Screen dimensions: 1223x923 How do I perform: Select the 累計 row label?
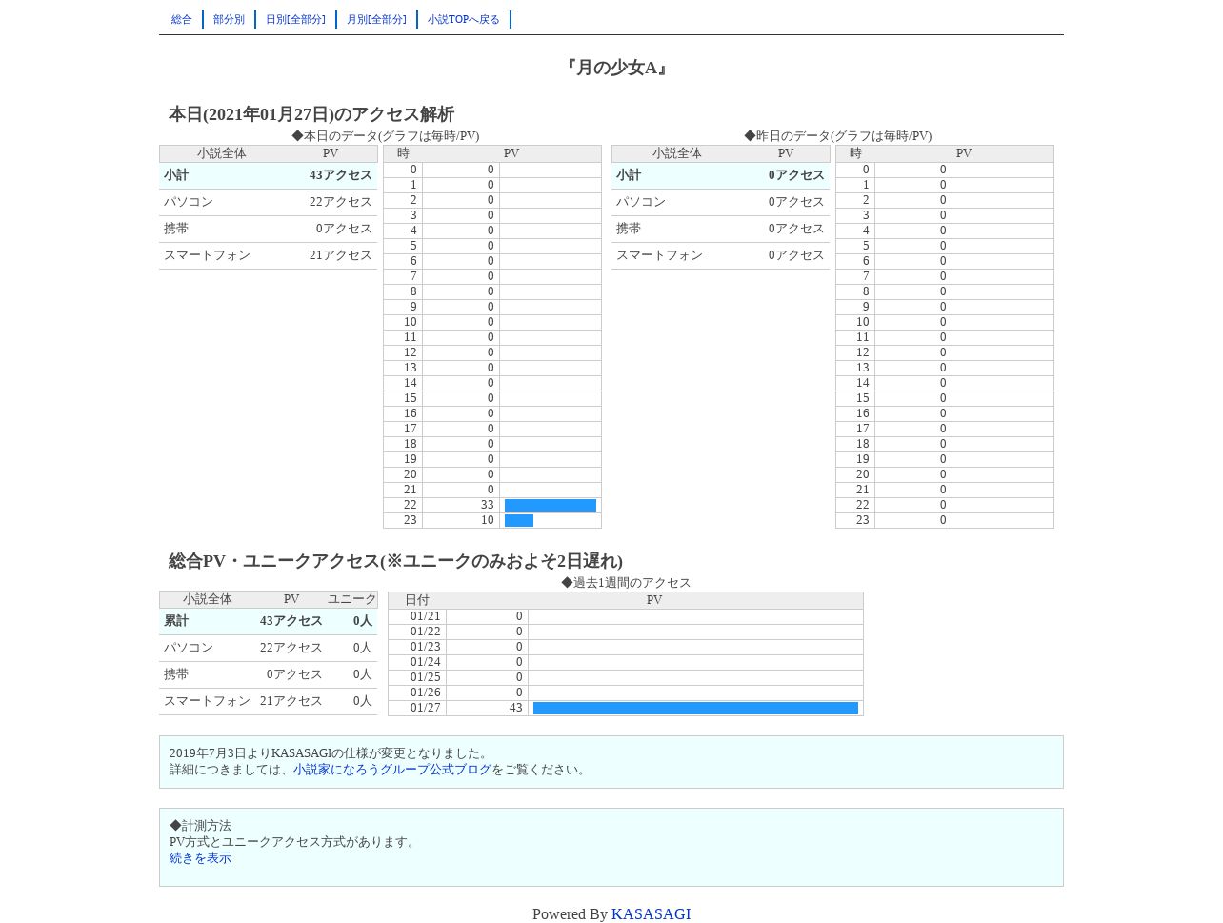pyautogui.click(x=176, y=621)
